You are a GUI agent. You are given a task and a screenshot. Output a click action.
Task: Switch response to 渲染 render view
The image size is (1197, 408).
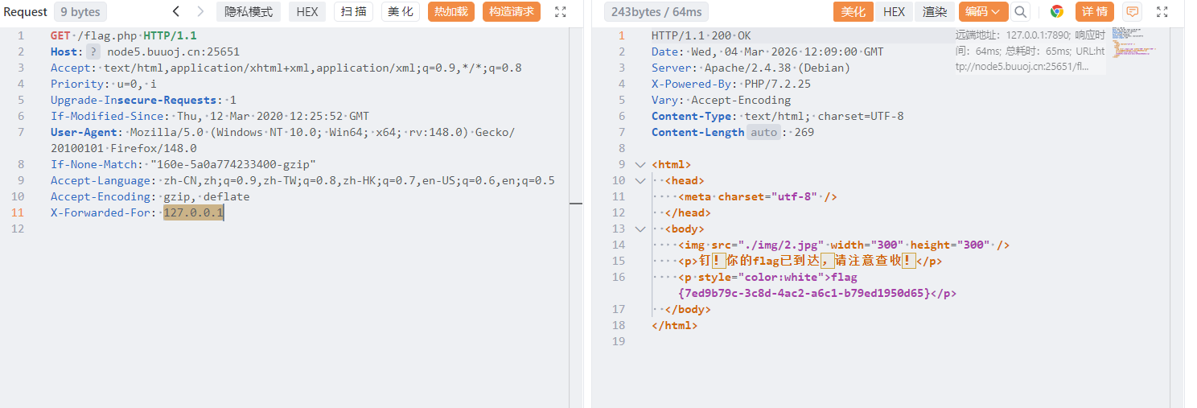click(x=935, y=12)
